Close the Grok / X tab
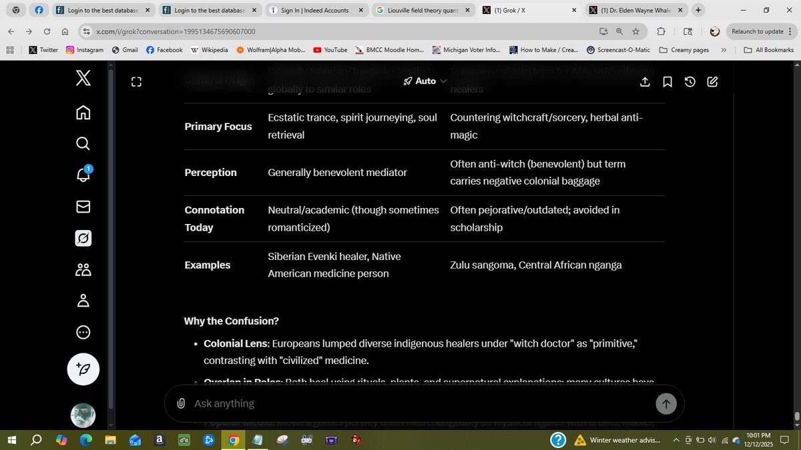Image resolution: width=801 pixels, height=450 pixels. pyautogui.click(x=574, y=10)
